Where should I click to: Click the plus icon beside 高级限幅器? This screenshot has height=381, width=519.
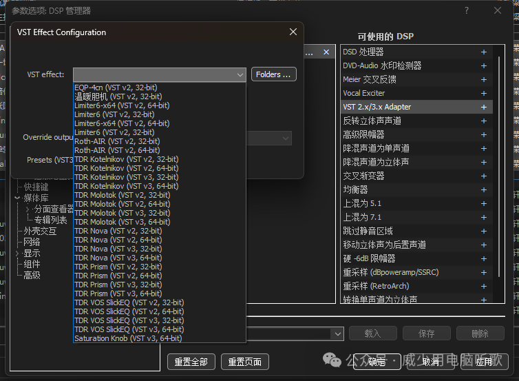click(x=483, y=135)
